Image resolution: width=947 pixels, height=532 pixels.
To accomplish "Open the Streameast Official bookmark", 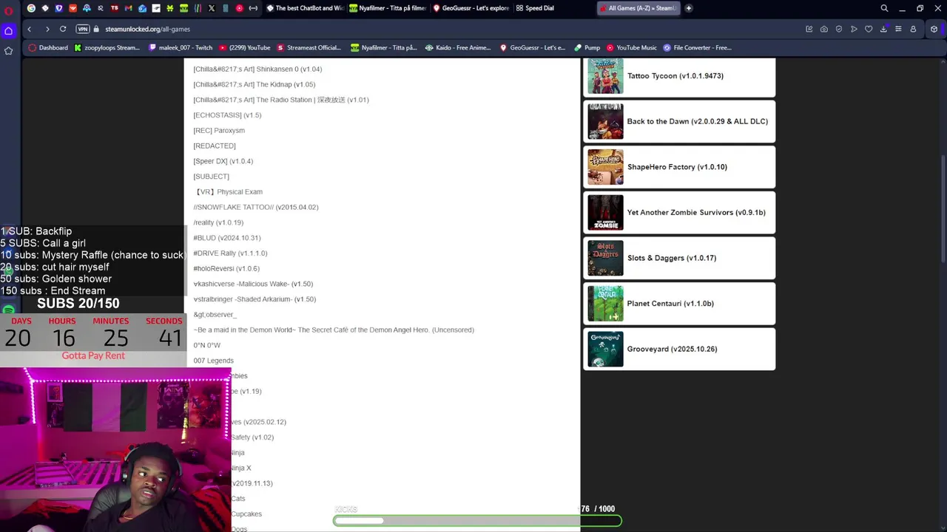I will 309,47.
